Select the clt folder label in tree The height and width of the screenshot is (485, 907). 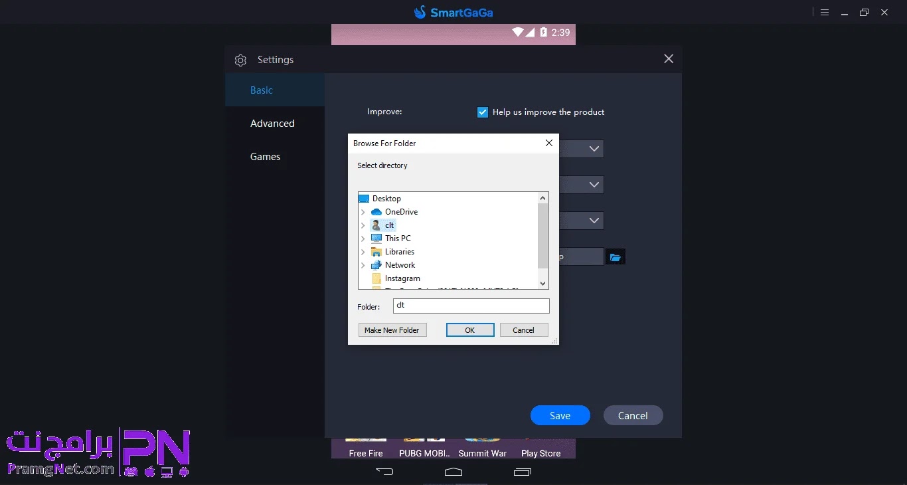click(390, 225)
